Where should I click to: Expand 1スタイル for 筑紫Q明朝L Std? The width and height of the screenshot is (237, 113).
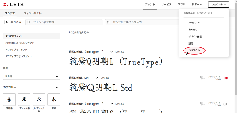click(x=102, y=78)
